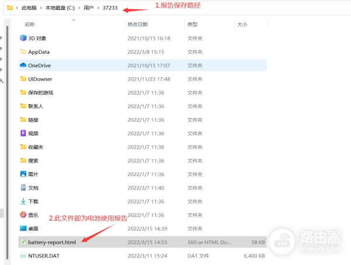Click the 搜索 folder icon
Viewport: 351px width, 265px height.
click(23, 160)
